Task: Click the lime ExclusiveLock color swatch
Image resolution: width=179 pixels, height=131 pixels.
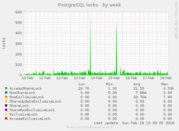Action: (x=6, y=114)
